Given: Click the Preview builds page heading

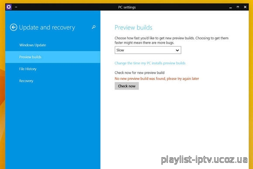Looking at the screenshot, I should tap(133, 28).
